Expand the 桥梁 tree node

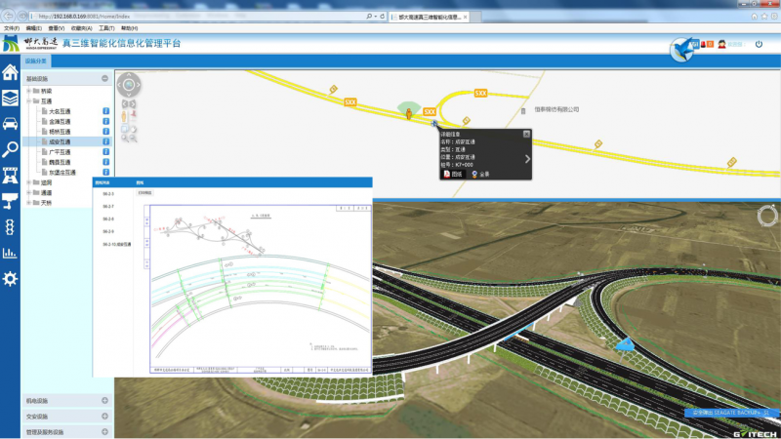29,91
